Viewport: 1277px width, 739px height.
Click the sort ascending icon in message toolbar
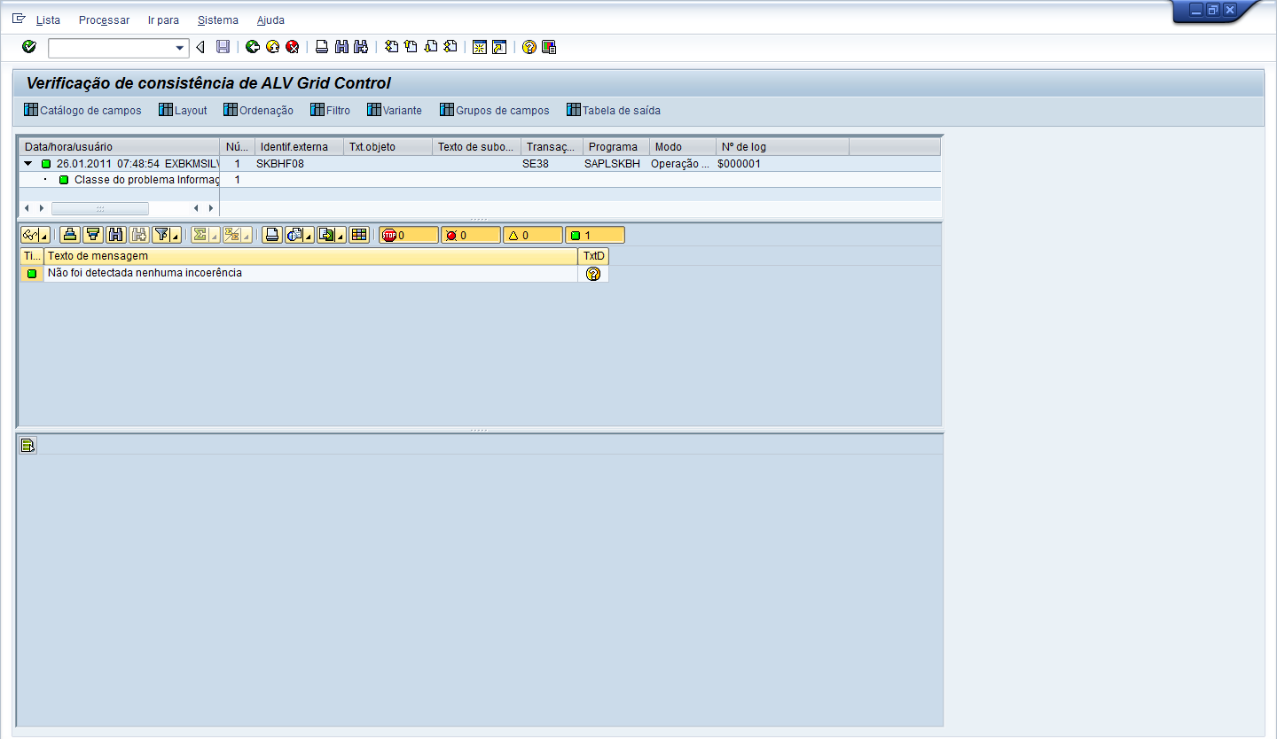[x=71, y=235]
